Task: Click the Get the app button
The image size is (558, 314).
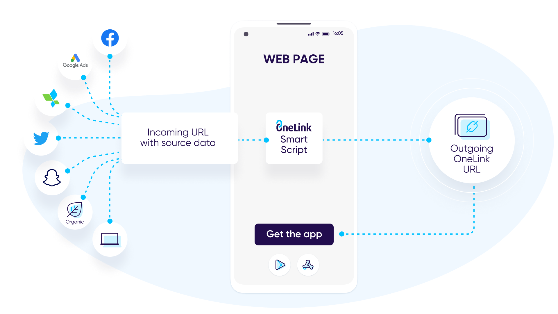Action: (x=294, y=233)
